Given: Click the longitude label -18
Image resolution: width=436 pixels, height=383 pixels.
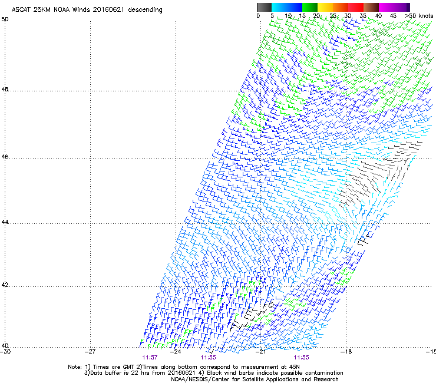Looking at the screenshot, I should 346,352.
